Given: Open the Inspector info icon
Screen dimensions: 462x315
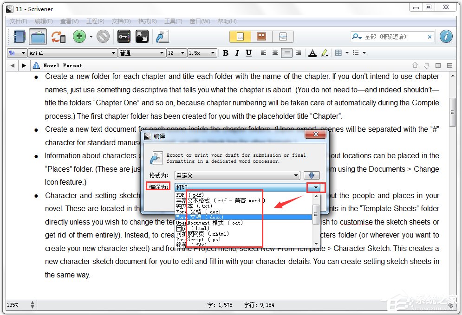Looking at the screenshot, I should click(446, 37).
